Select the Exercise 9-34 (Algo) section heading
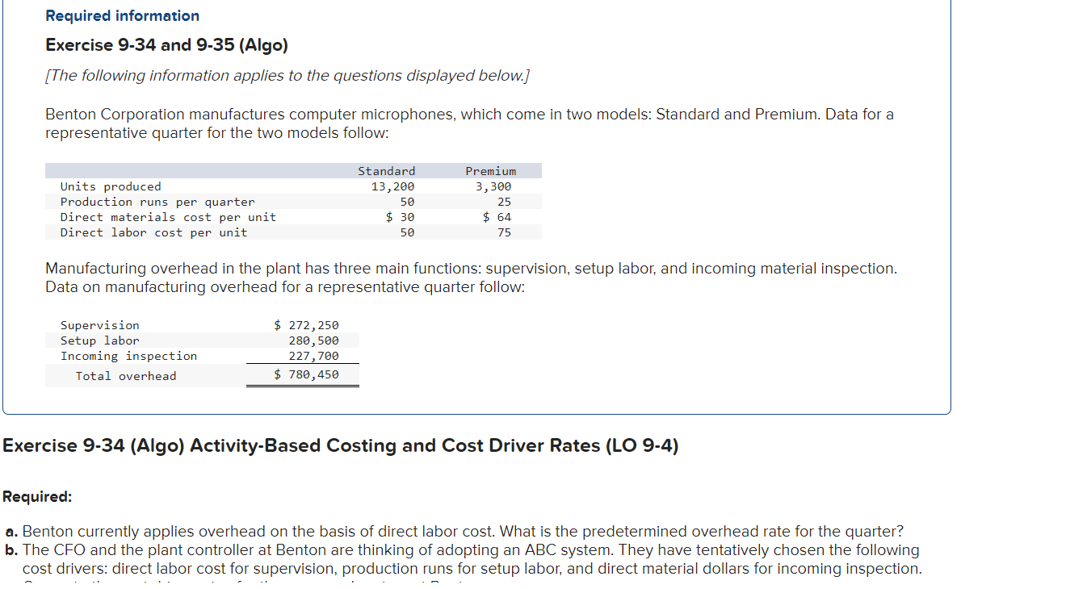This screenshot has width=1091, height=589. (x=339, y=445)
